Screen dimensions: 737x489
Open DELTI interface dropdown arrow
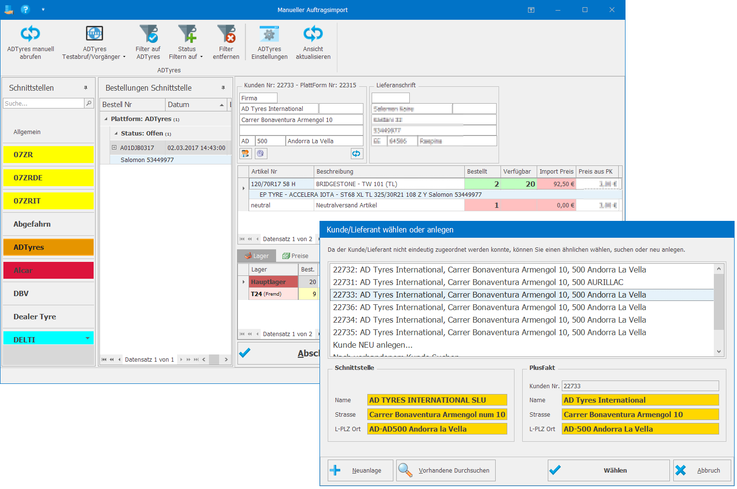(x=87, y=338)
